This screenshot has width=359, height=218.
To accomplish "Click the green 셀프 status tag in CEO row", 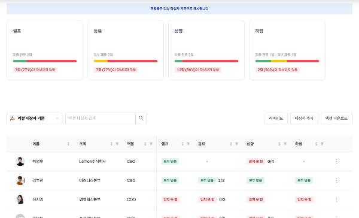I will tap(170, 161).
